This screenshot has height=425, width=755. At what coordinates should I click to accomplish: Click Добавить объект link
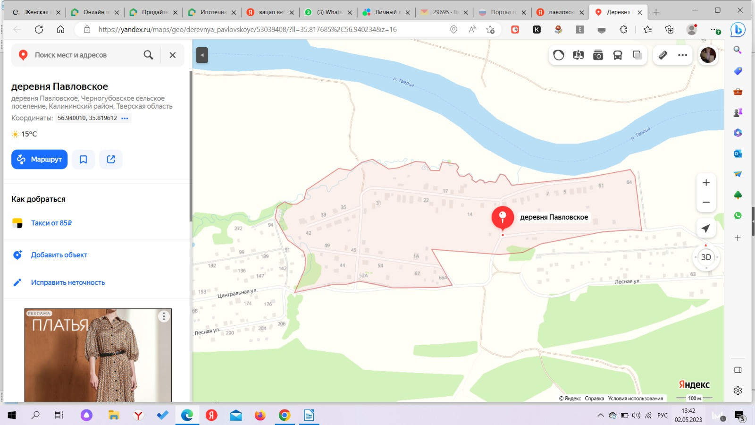click(x=59, y=255)
